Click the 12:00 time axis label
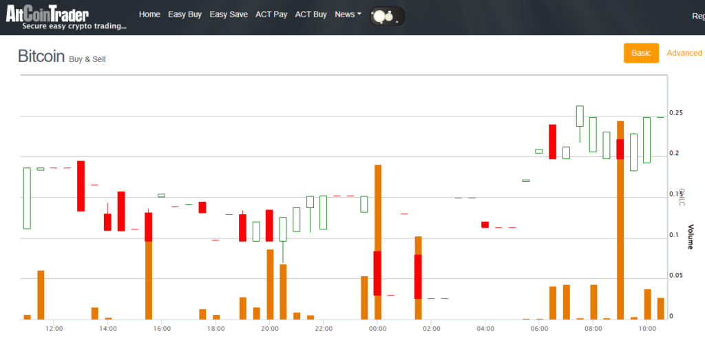Viewport: 705px width, 341px height. coord(54,329)
